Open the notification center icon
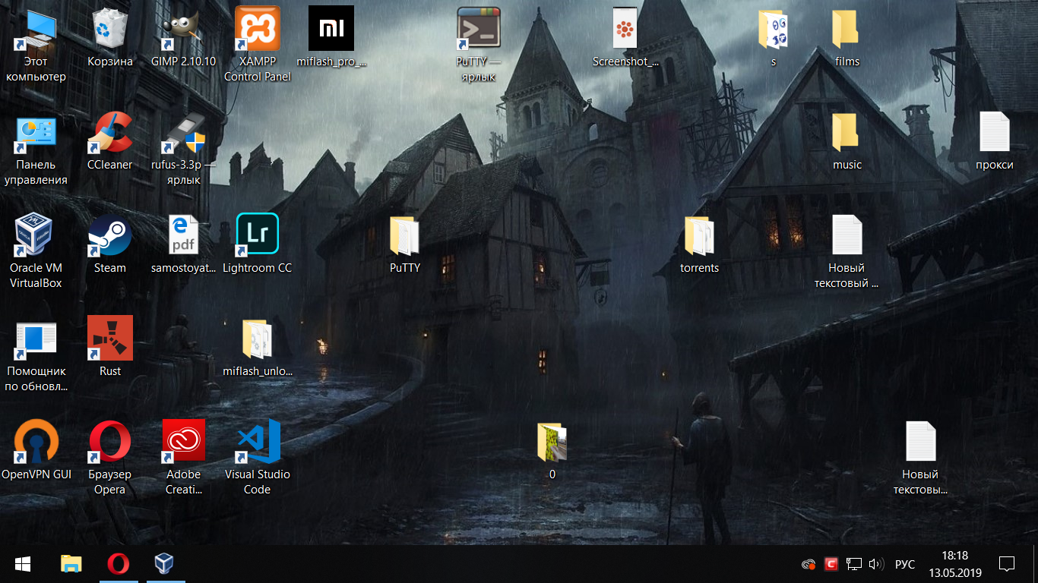The height and width of the screenshot is (583, 1038). (x=1007, y=564)
